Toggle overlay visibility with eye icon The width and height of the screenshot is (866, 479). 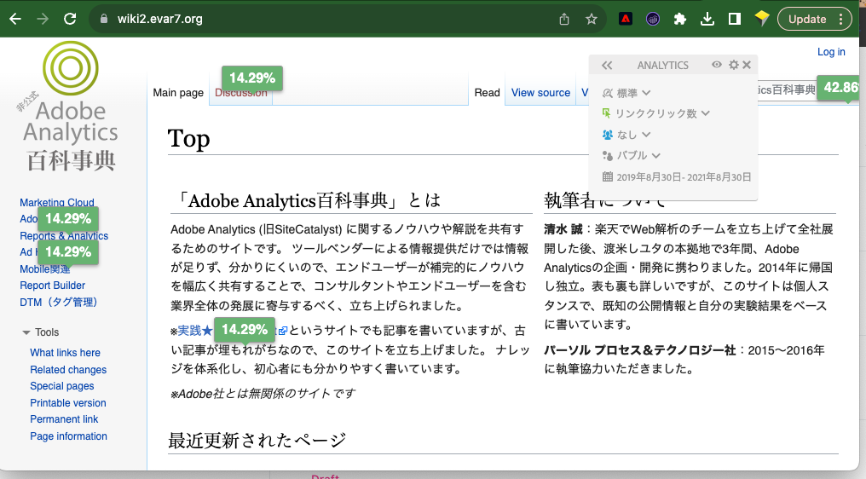716,65
